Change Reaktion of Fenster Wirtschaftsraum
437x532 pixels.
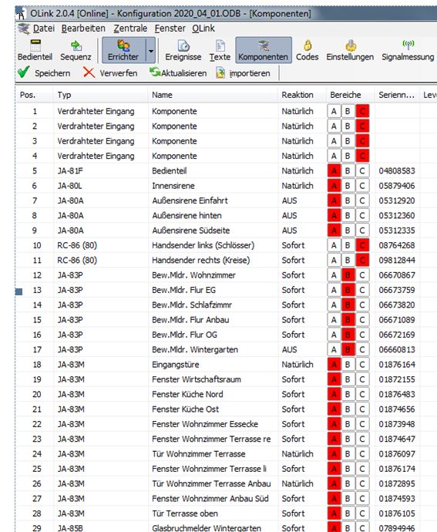click(294, 379)
